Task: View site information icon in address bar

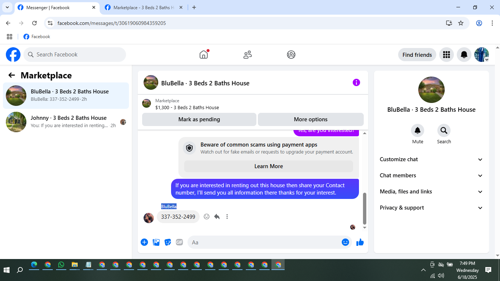Action: tap(51, 23)
